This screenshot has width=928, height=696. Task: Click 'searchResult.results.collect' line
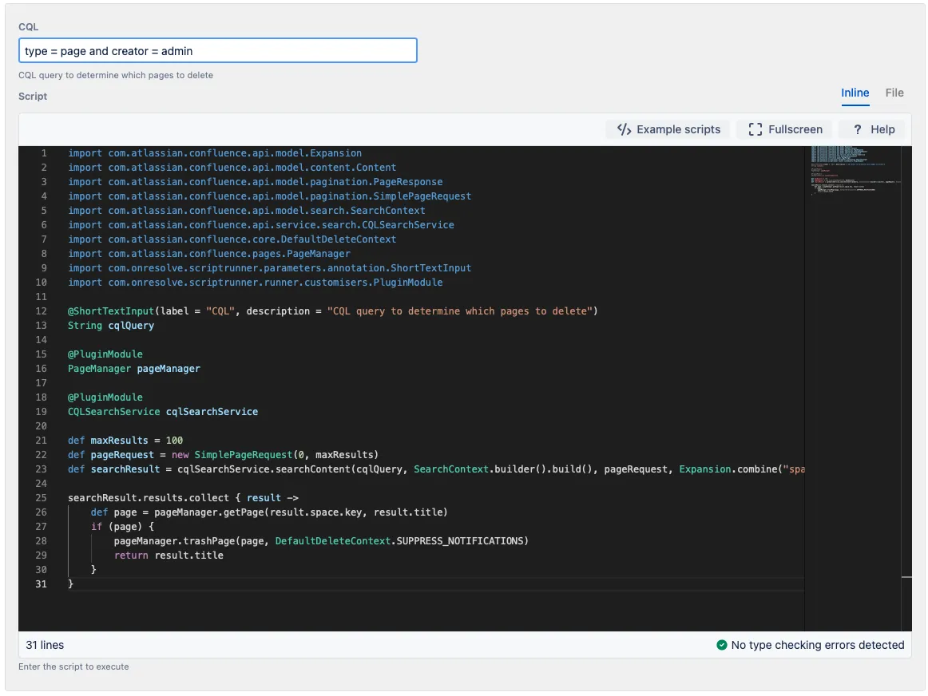[183, 498]
